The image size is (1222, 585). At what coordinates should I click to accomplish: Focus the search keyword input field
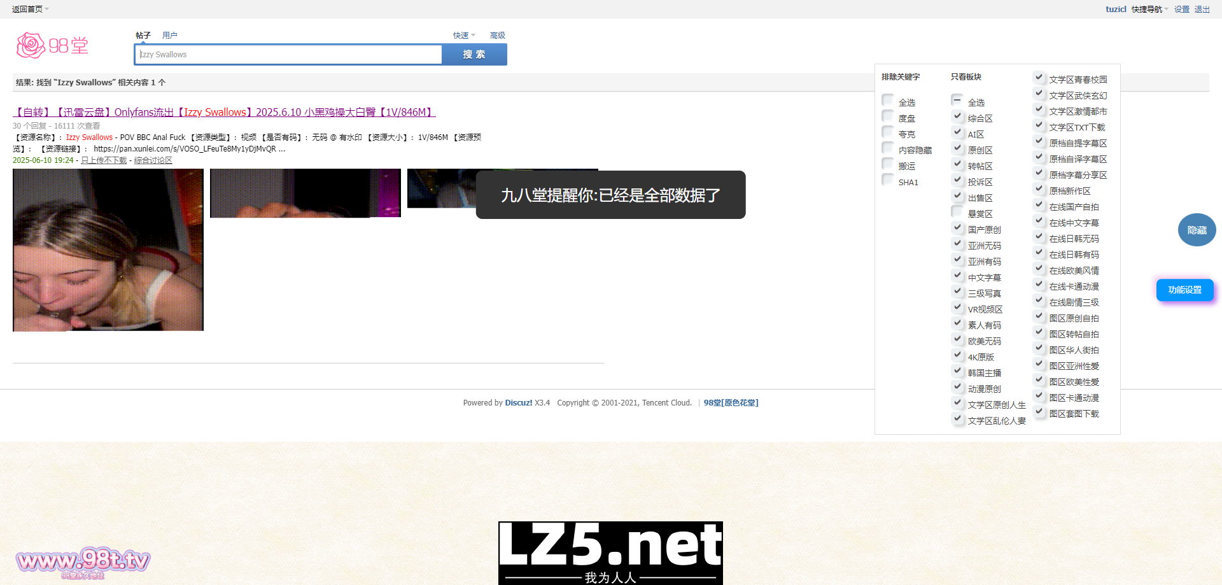288,55
